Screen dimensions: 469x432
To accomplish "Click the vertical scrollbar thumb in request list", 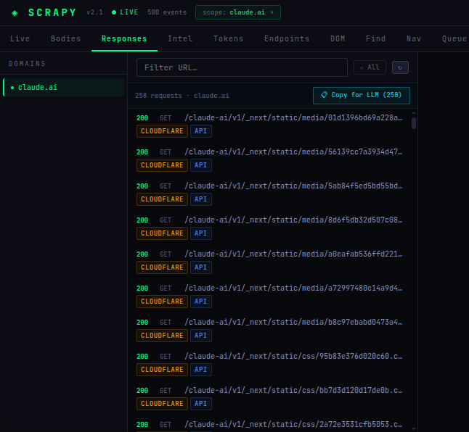I will (414, 123).
